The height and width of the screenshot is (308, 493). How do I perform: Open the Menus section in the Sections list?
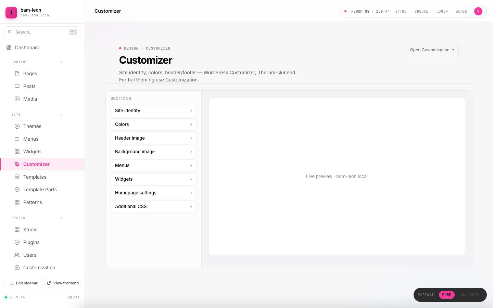(x=153, y=165)
